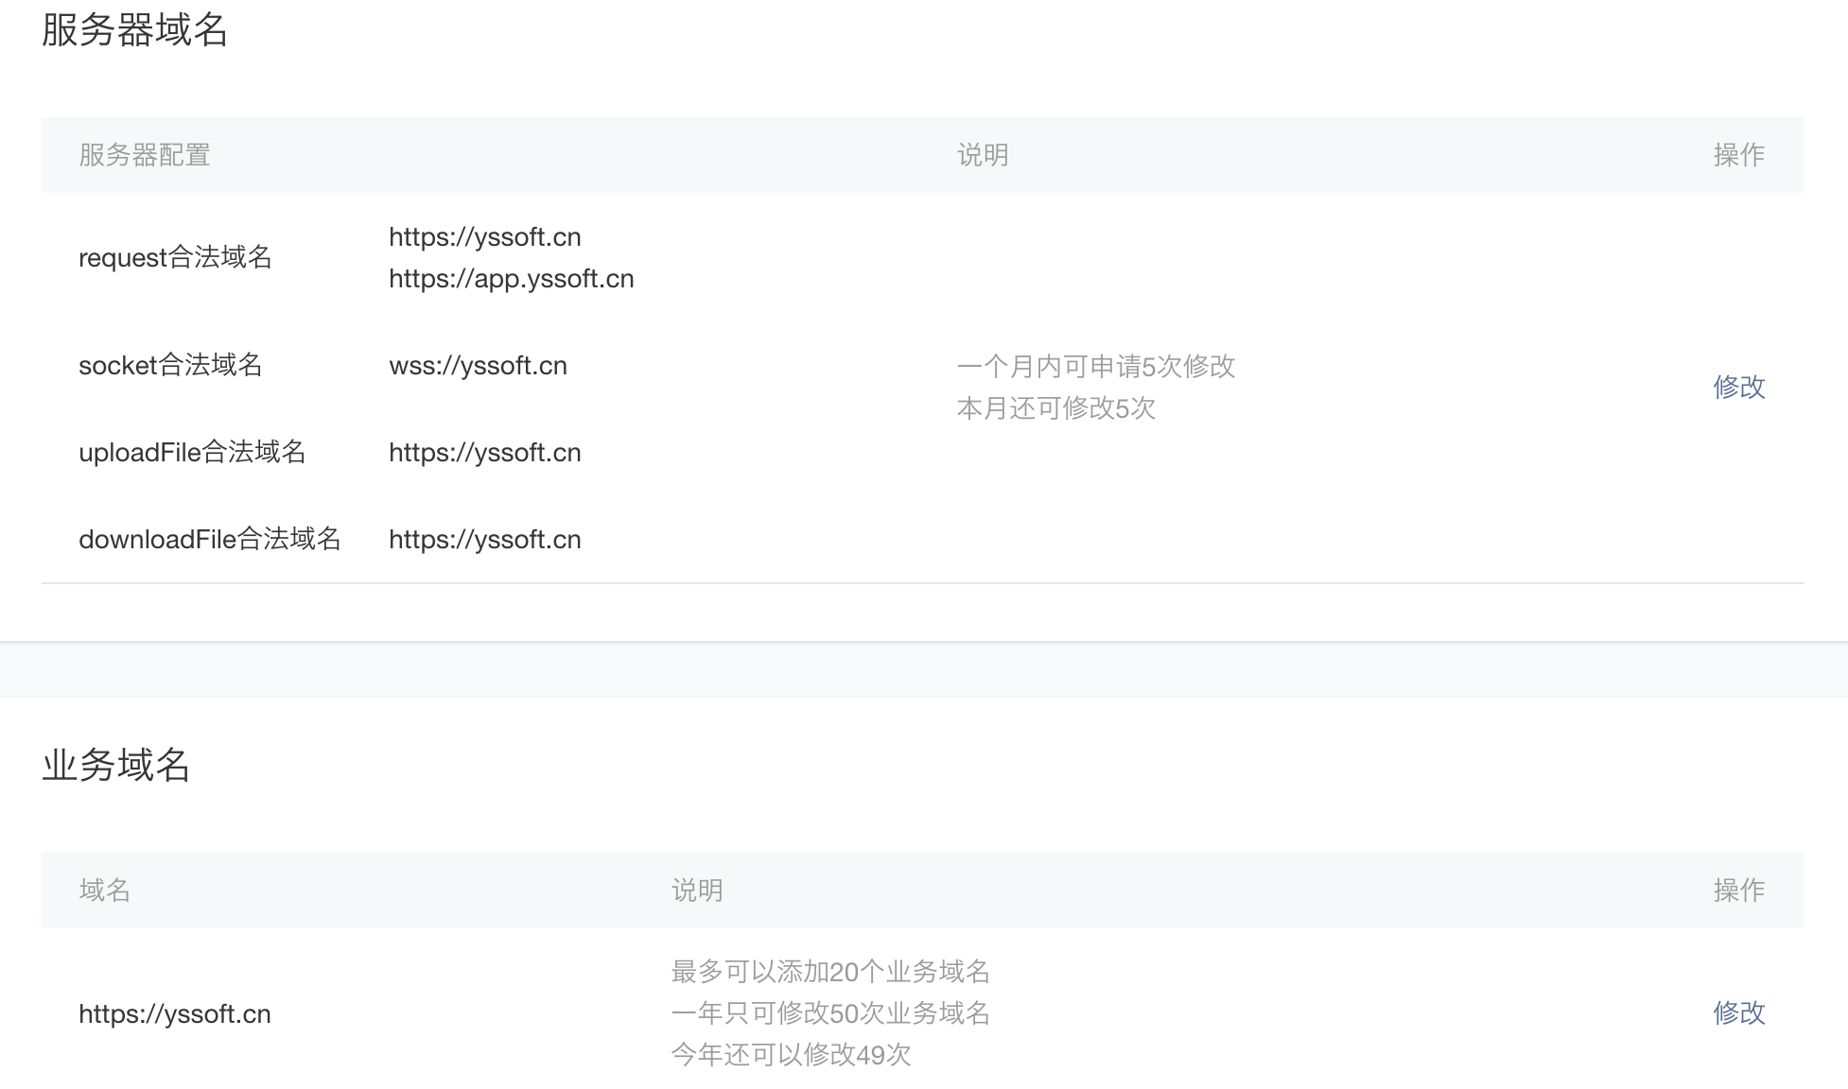This screenshot has width=1848, height=1089.
Task: Select text 最多可以添加20个业务域名
Action: pyautogui.click(x=830, y=971)
